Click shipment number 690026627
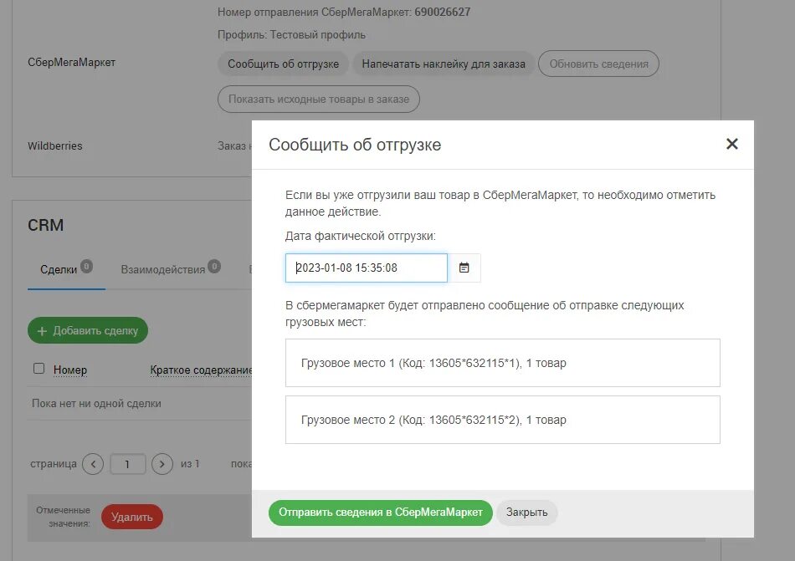The image size is (795, 561). [x=442, y=13]
